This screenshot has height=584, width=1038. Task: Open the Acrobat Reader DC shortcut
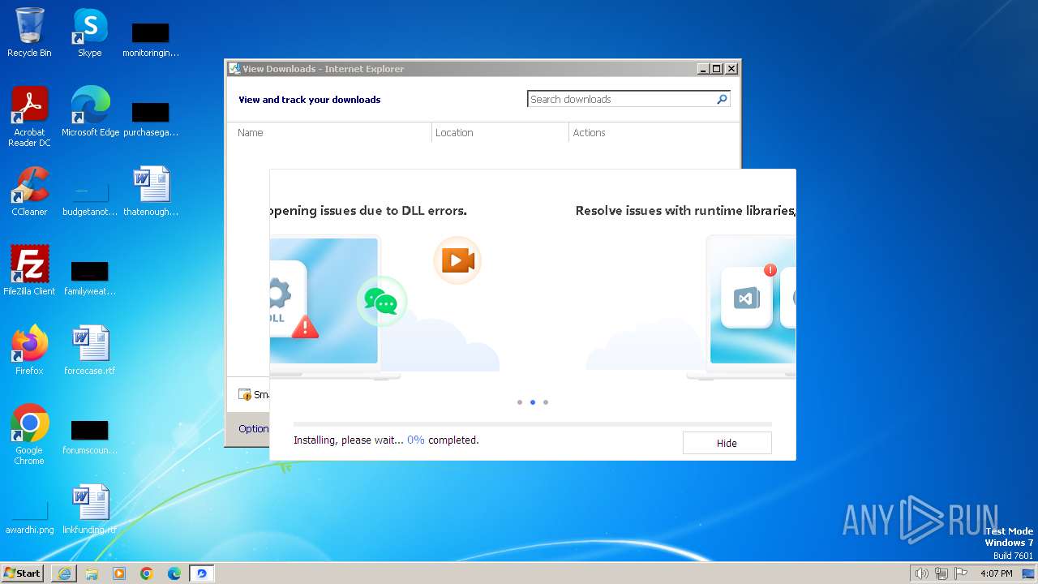[x=29, y=117]
